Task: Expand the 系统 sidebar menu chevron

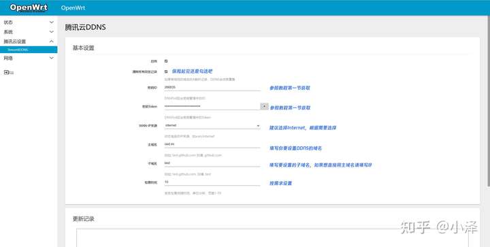Action: pos(52,32)
